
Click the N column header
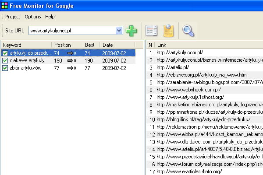[x=150, y=45]
